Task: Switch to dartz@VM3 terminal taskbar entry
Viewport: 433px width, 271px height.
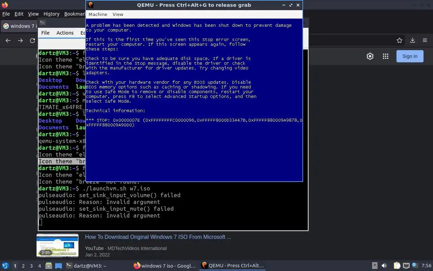Action: [97, 266]
